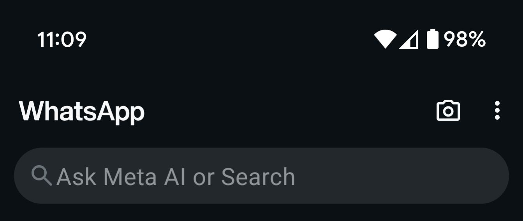Screen dimensions: 523x221
Task: Show WhatsApp settings via kebab menu icon
Action: point(497,111)
